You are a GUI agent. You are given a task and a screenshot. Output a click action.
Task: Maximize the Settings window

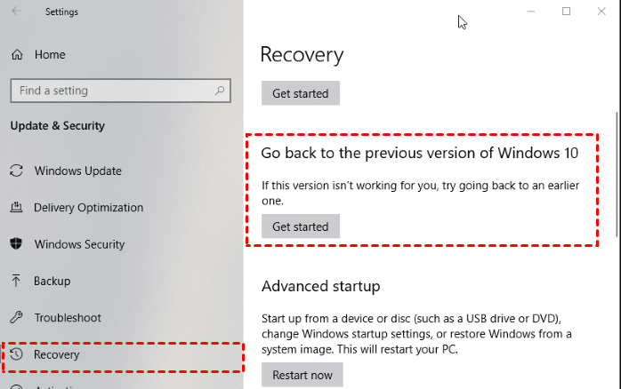click(x=566, y=12)
